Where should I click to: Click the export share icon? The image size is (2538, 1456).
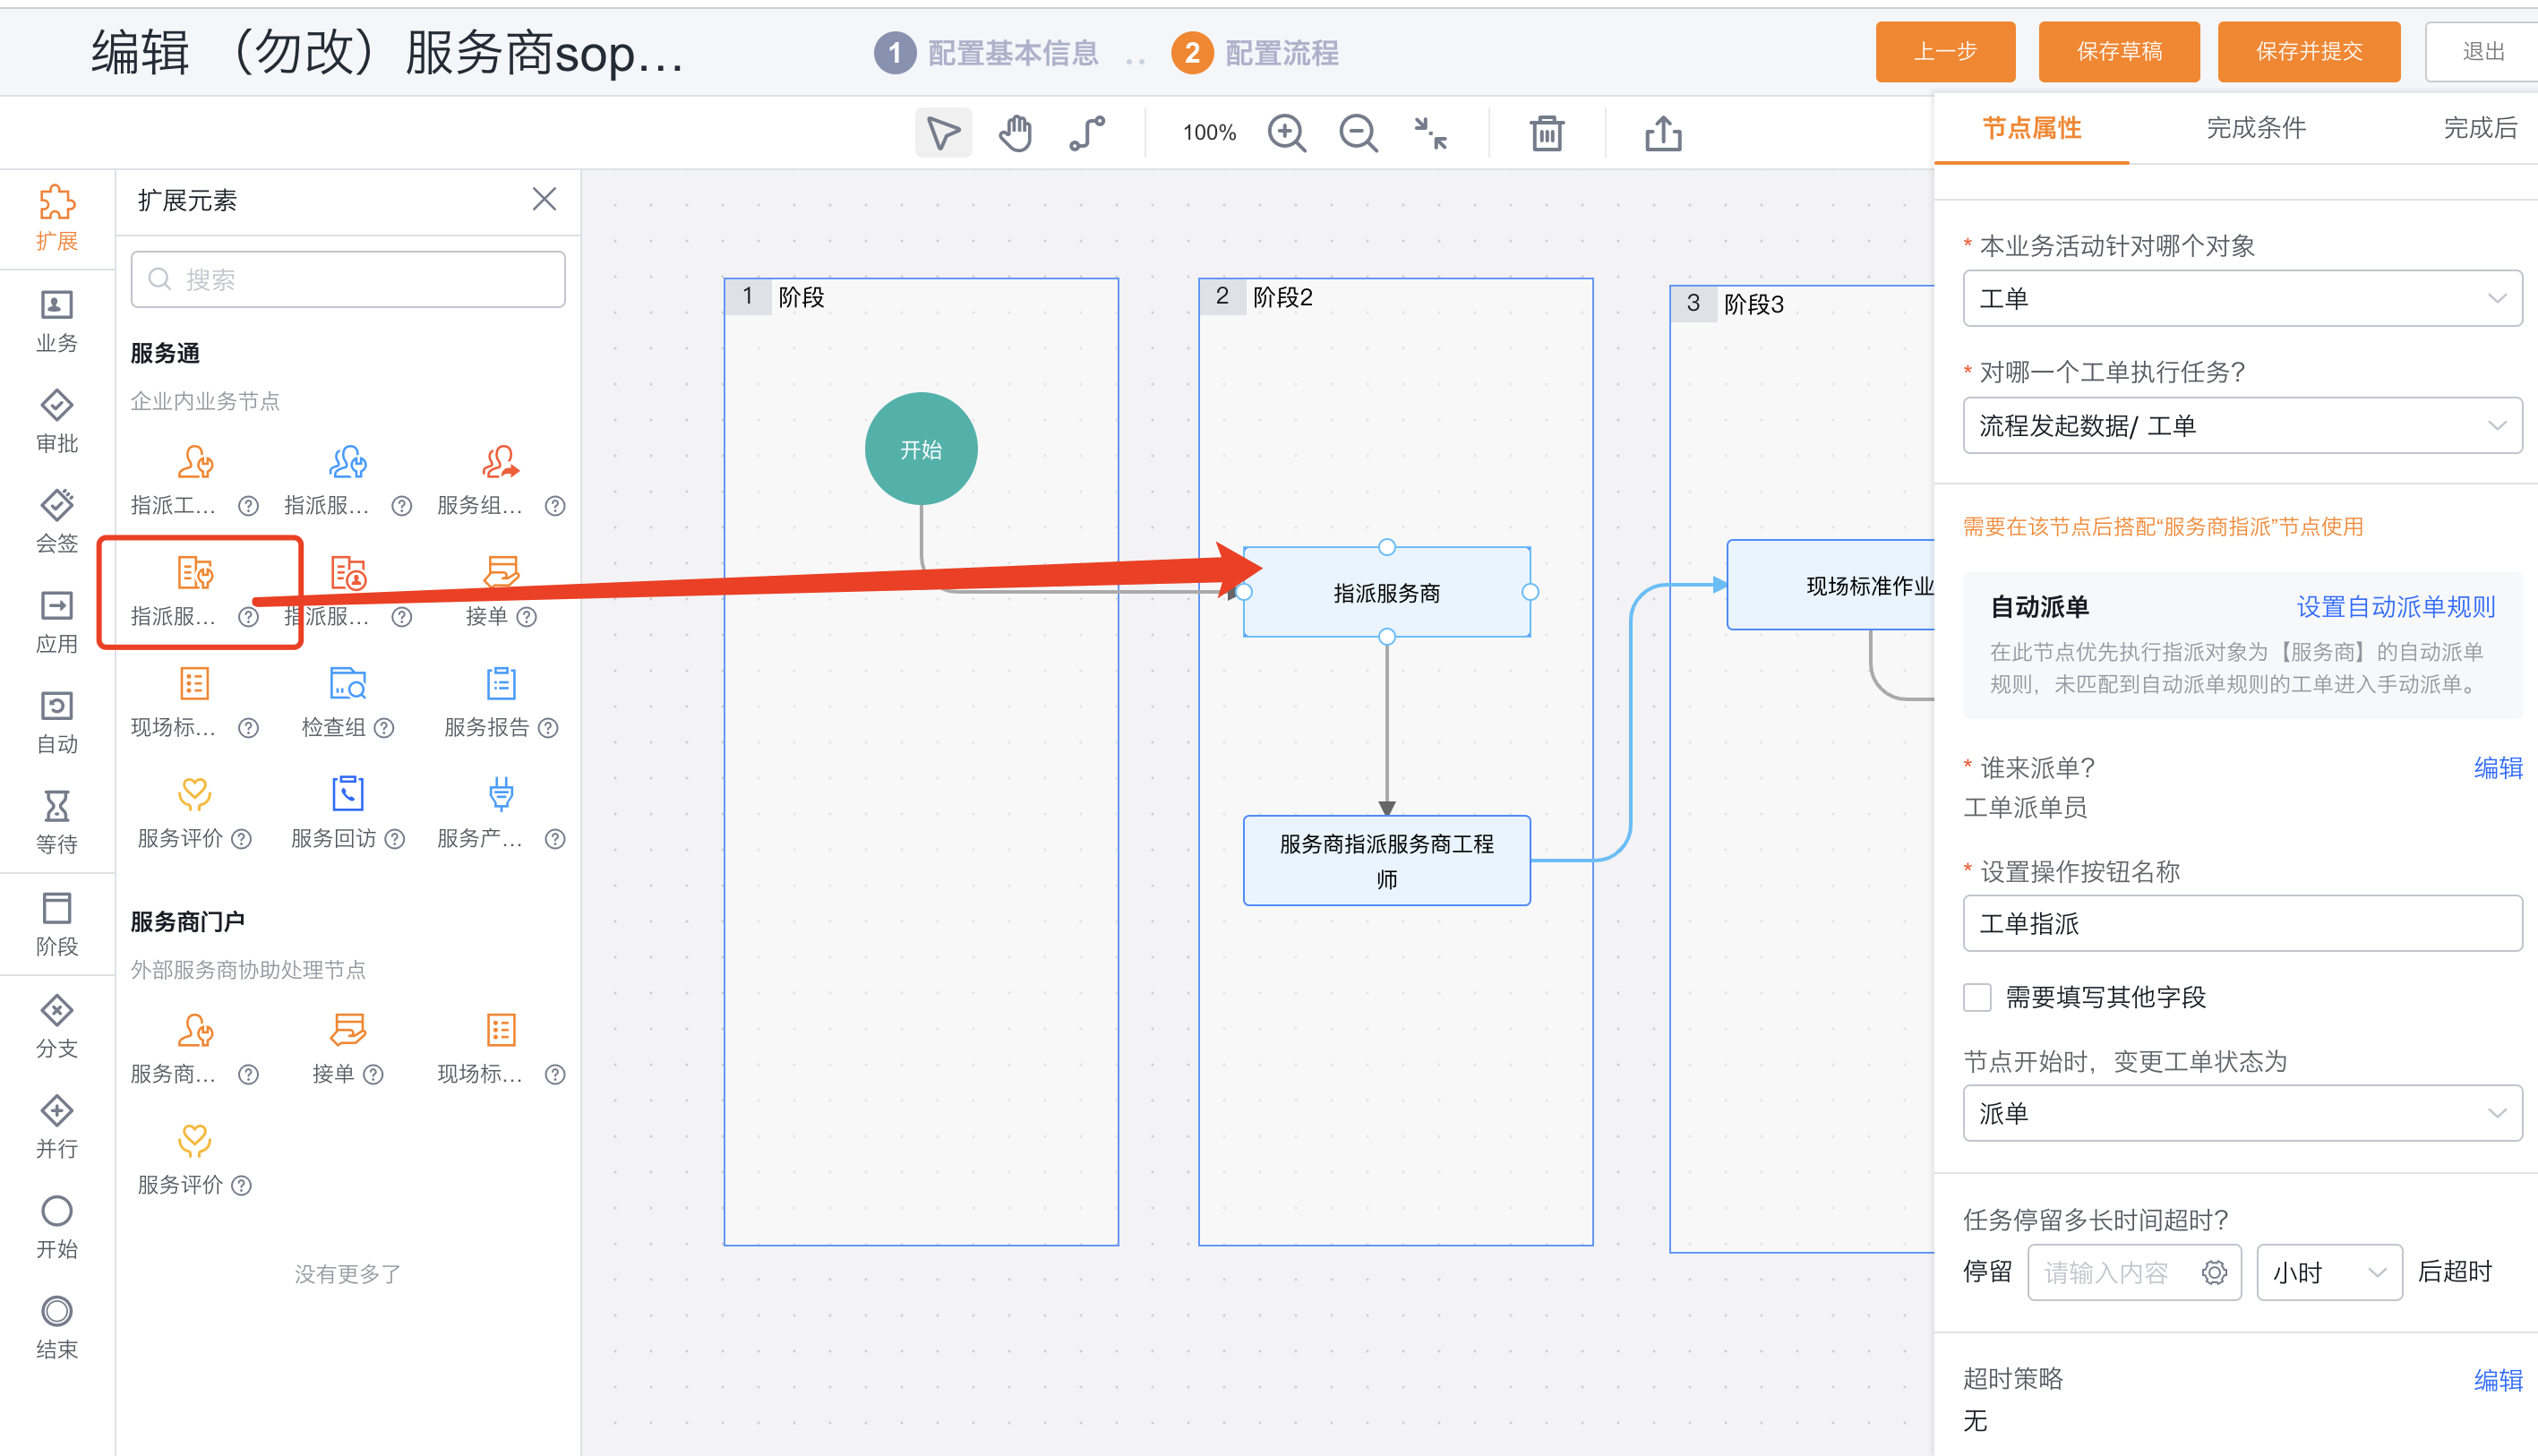coord(1663,133)
